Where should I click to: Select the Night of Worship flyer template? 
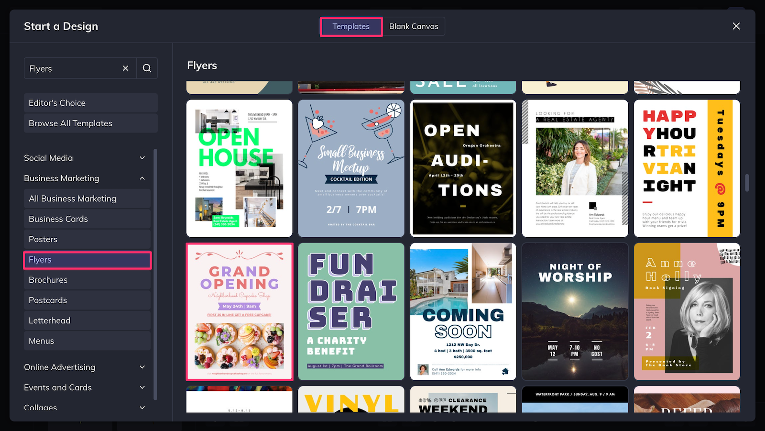point(575,311)
